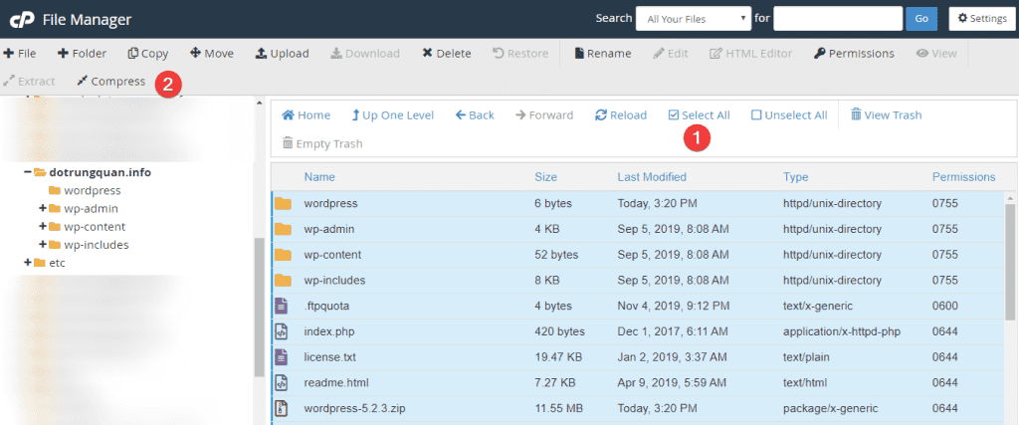Screen dimensions: 1019x425
Task: Sort the list by Size column
Action: pyautogui.click(x=545, y=177)
